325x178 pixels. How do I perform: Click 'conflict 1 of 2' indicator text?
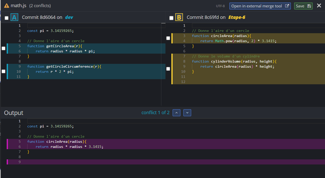[x=155, y=113]
